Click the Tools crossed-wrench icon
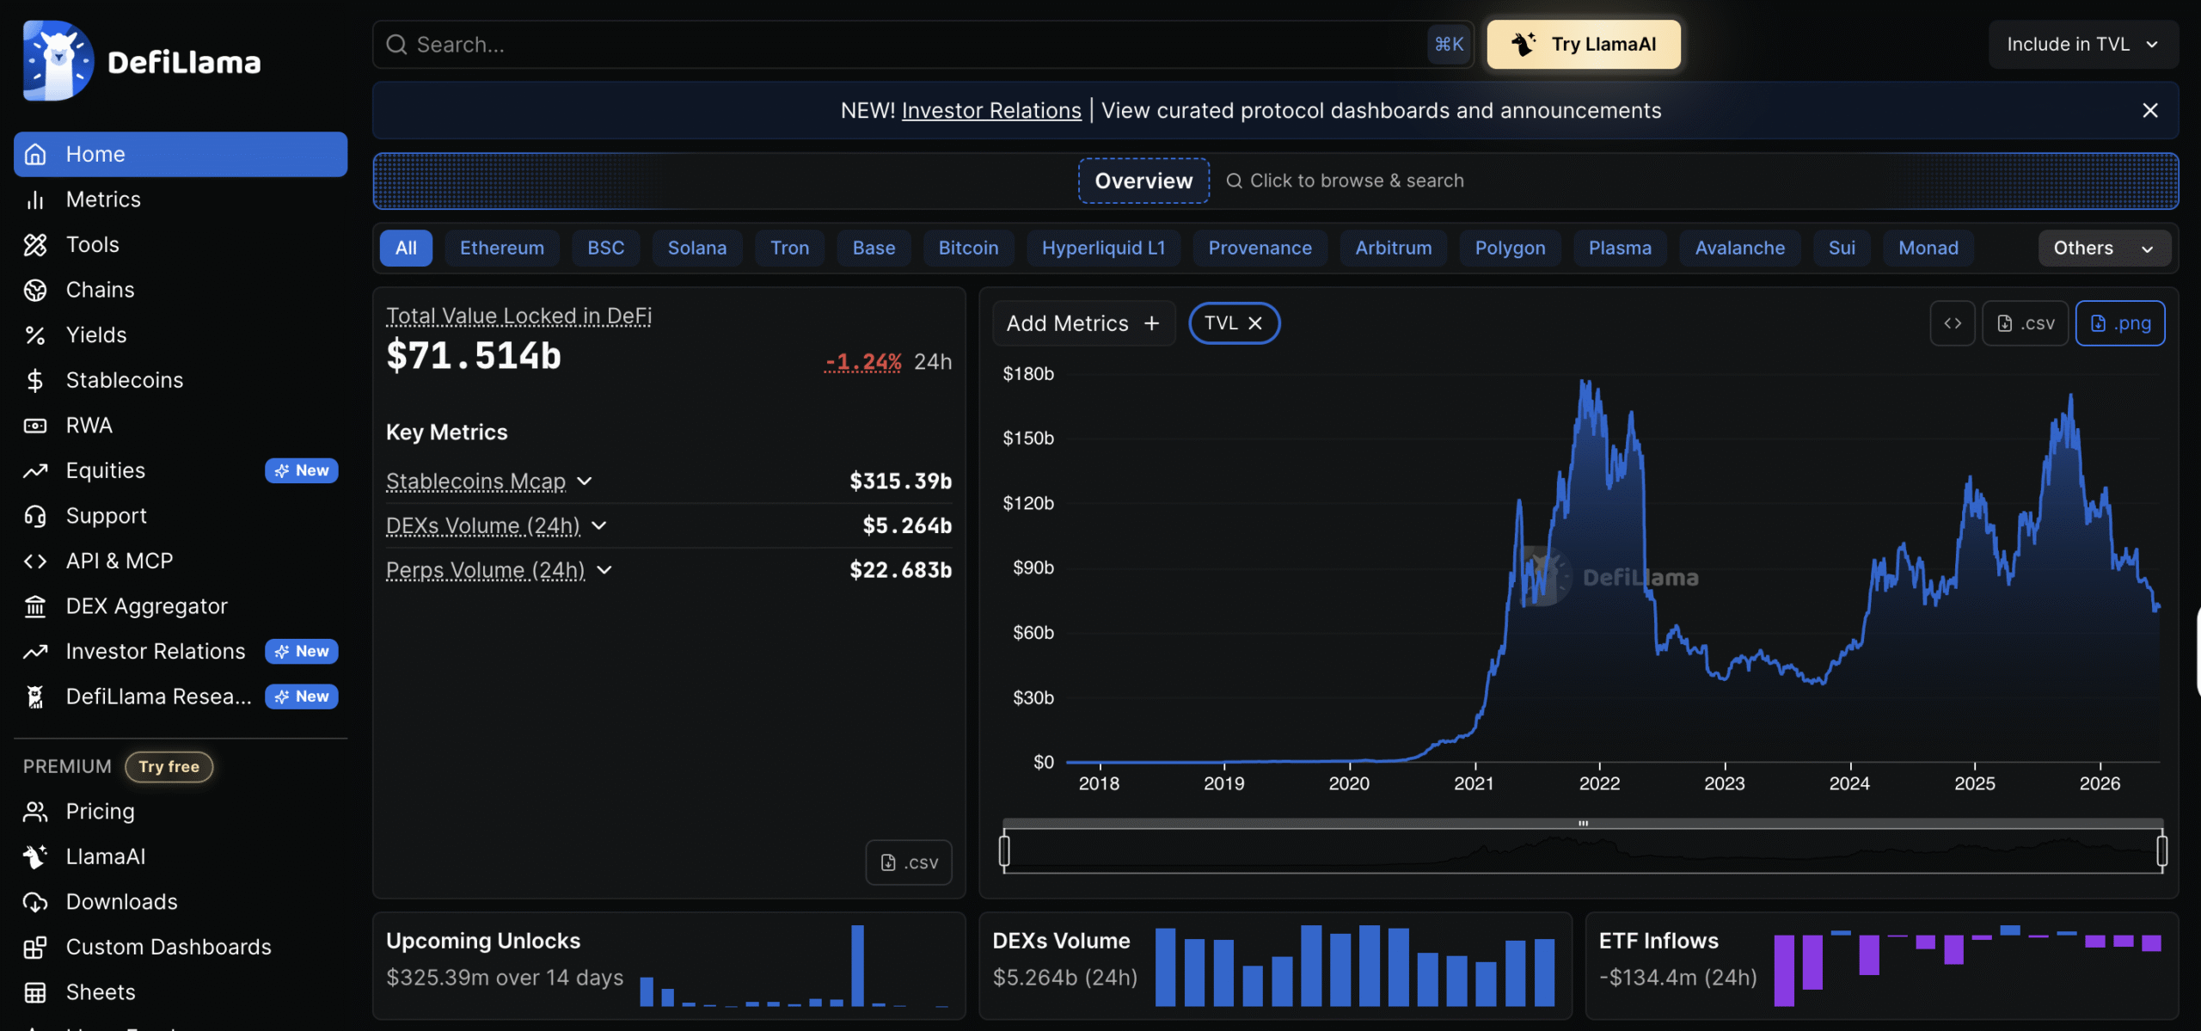This screenshot has width=2201, height=1031. point(34,245)
